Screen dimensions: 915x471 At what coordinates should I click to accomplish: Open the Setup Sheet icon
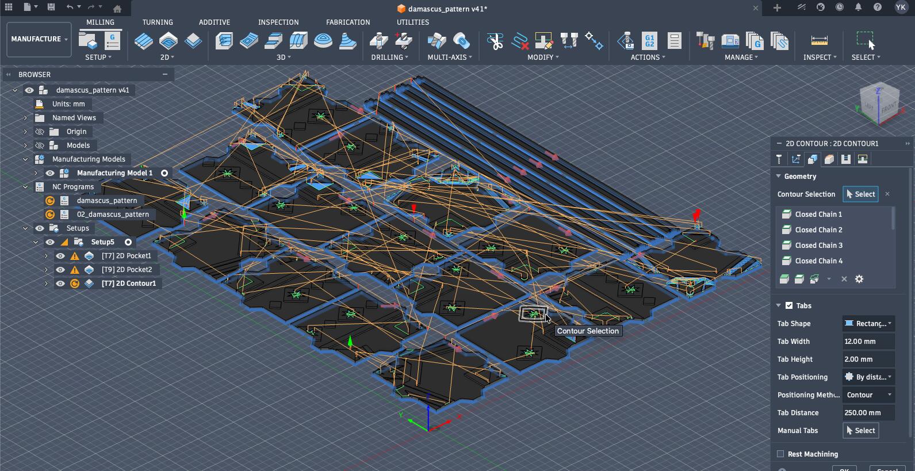pyautogui.click(x=674, y=41)
